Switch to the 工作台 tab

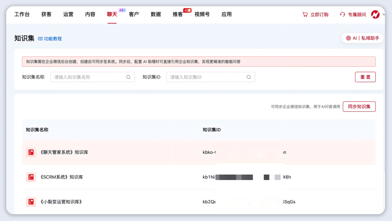point(22,14)
